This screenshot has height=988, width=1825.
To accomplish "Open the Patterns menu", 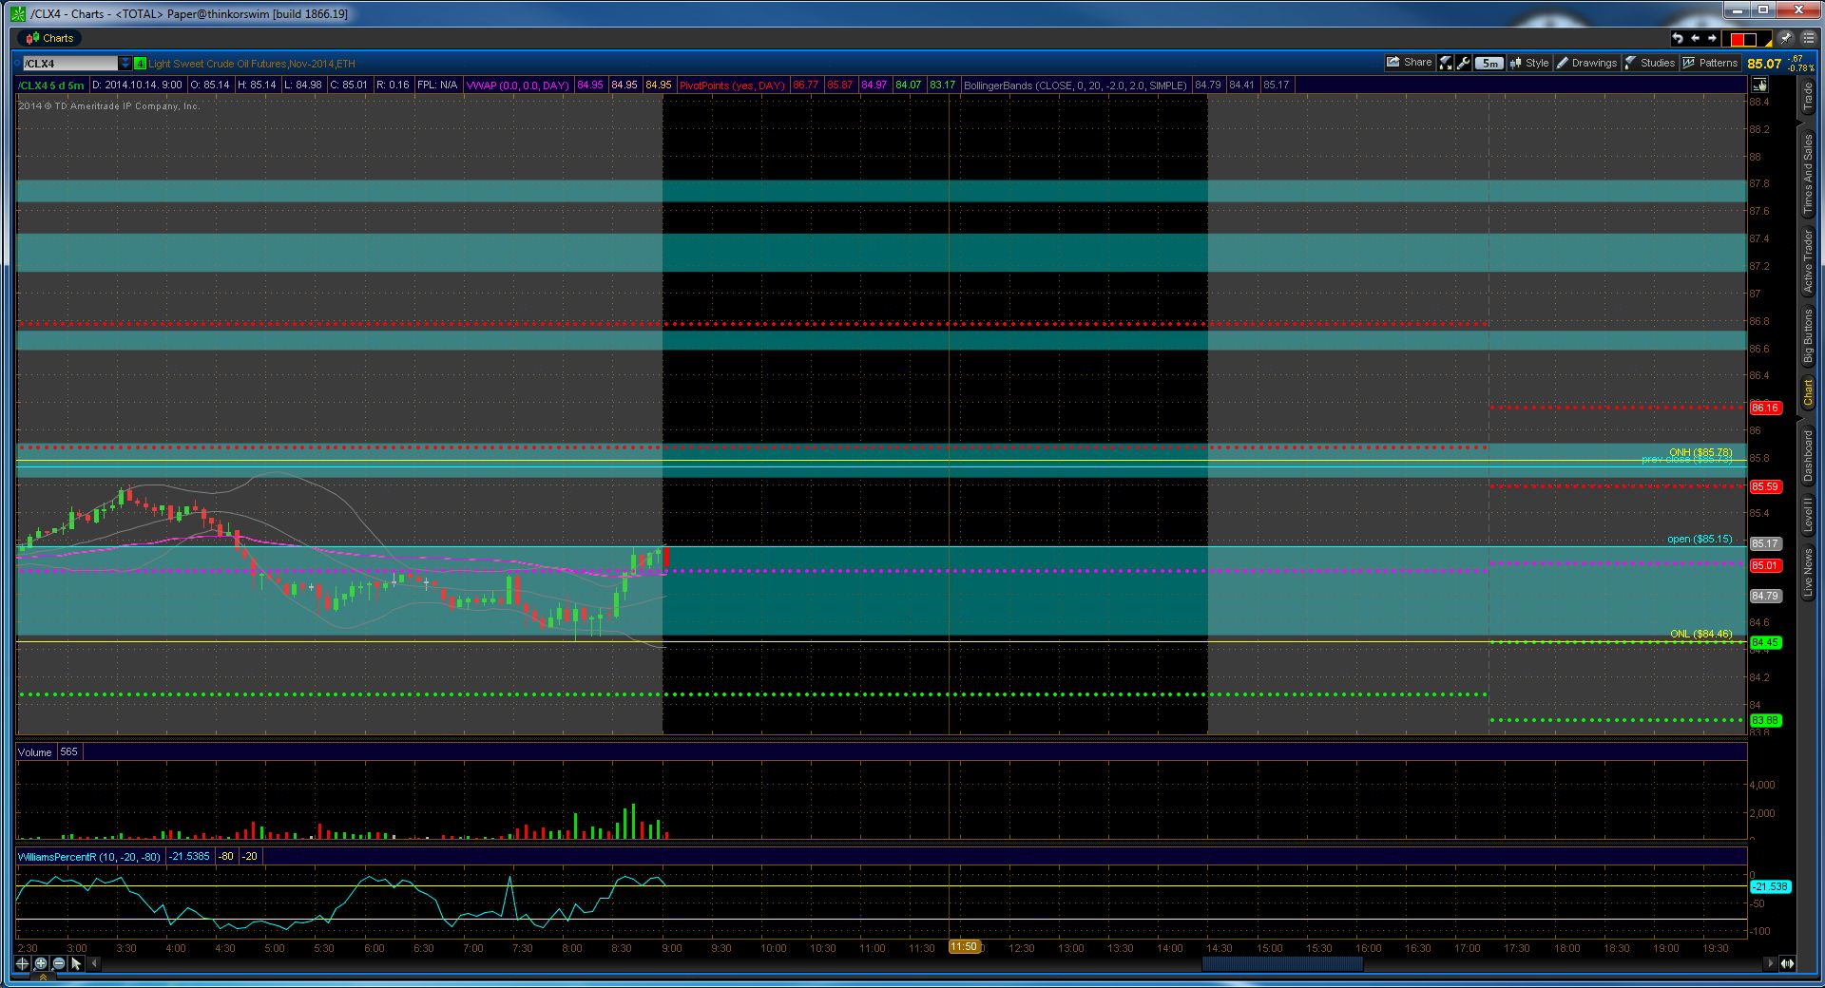I will (1710, 63).
